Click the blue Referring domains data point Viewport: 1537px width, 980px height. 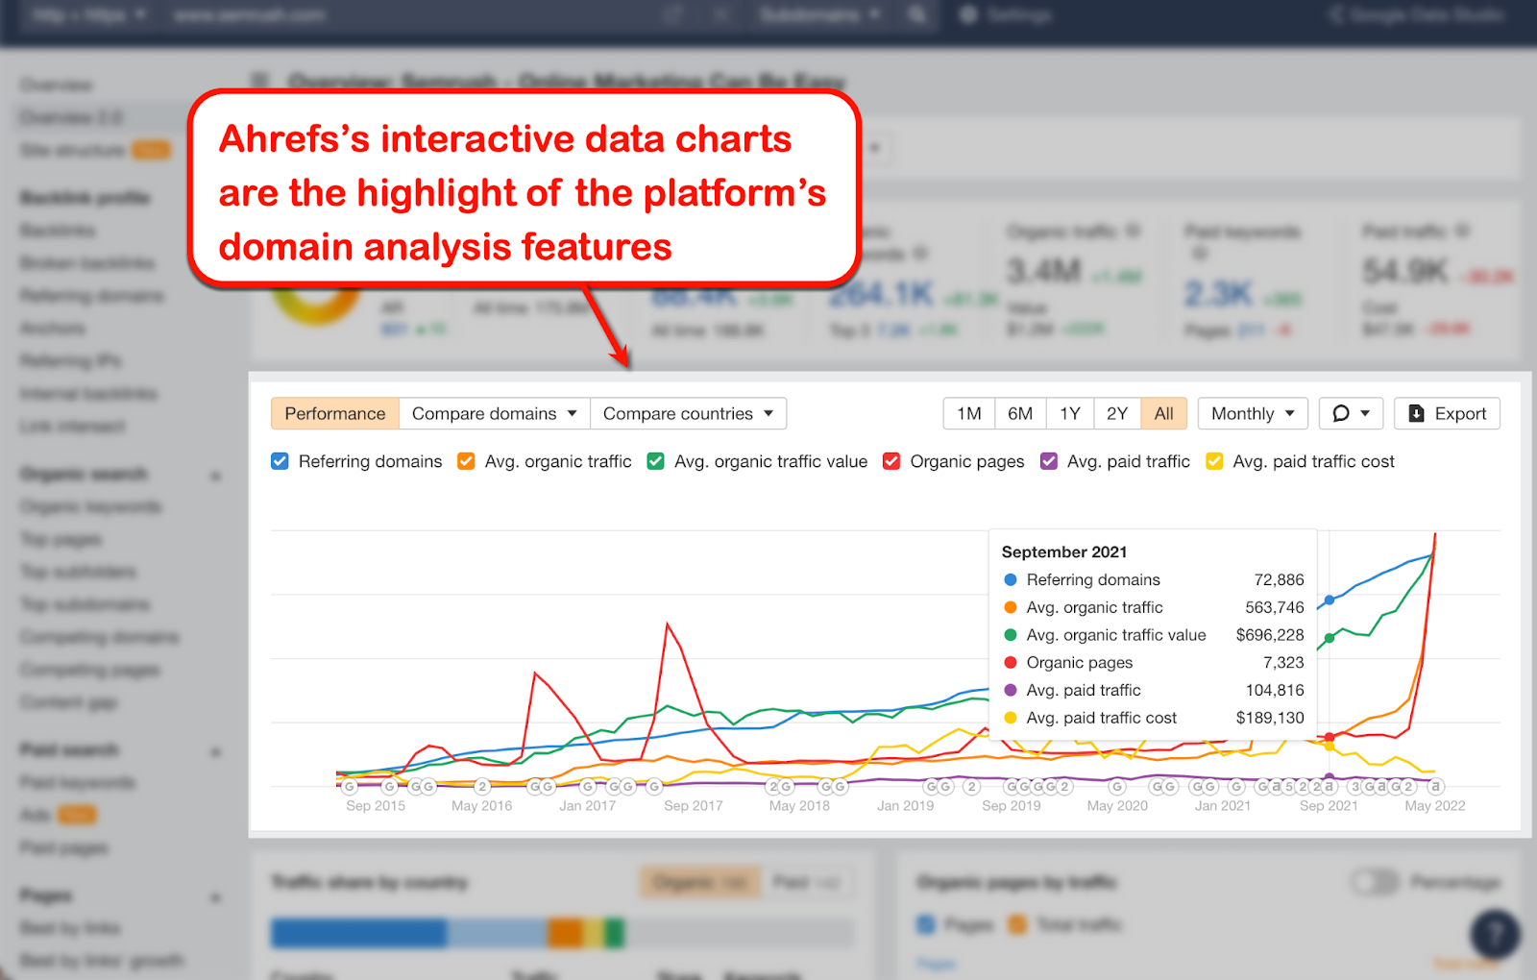(x=1330, y=600)
